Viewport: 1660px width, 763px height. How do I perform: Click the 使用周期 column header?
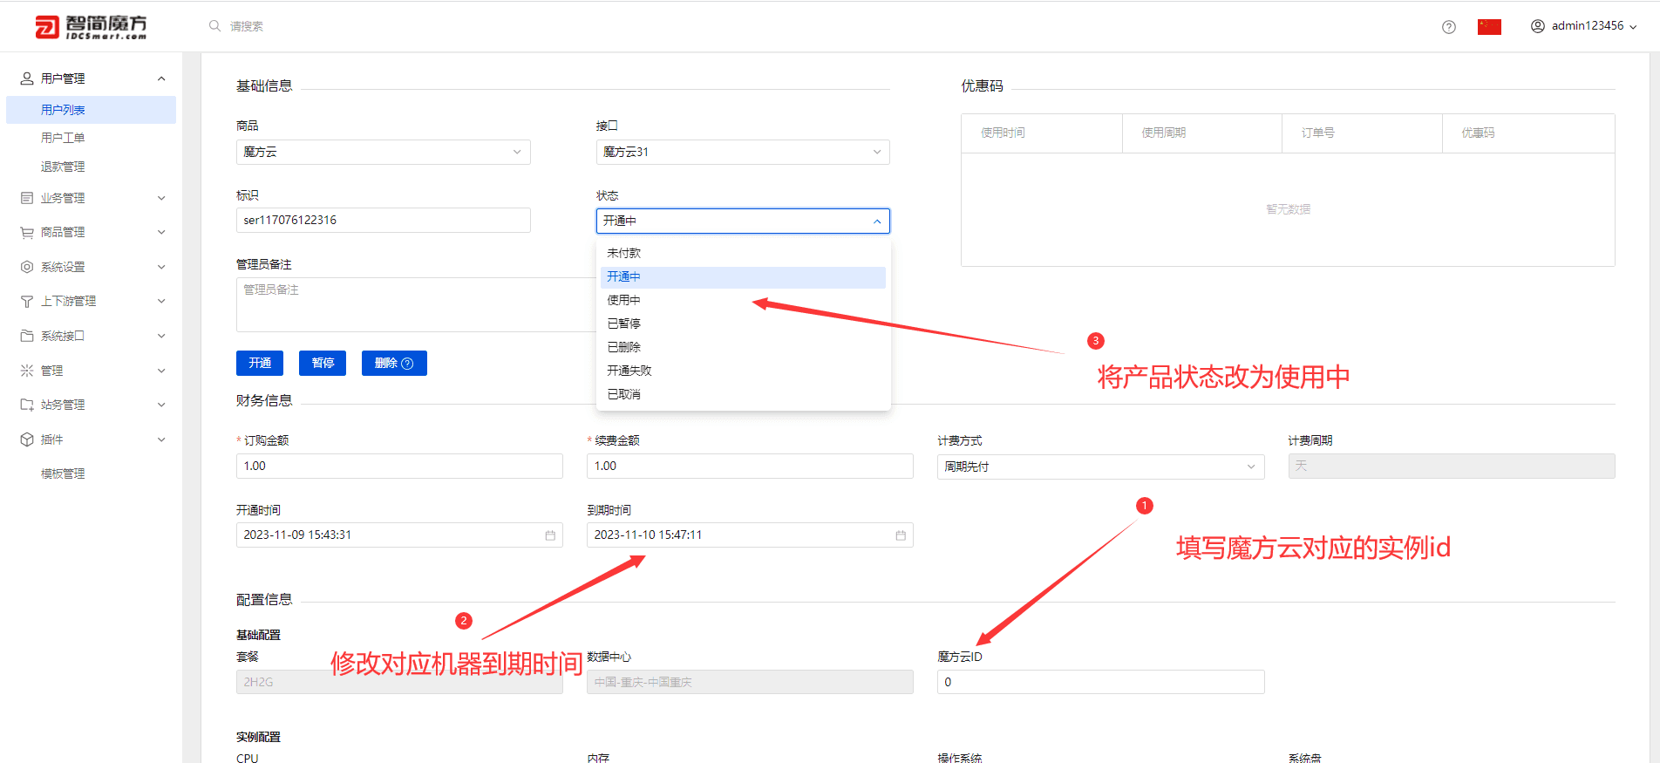click(x=1202, y=133)
